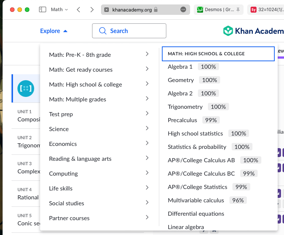Screen dimensions: 284x235
Task: Open the Algebra 1 course
Action: [180, 67]
